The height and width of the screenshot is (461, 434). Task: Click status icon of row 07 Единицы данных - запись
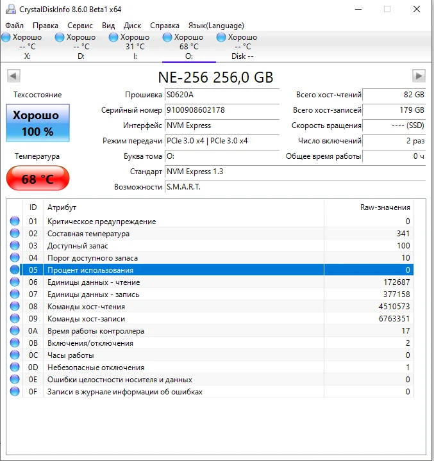pyautogui.click(x=15, y=295)
